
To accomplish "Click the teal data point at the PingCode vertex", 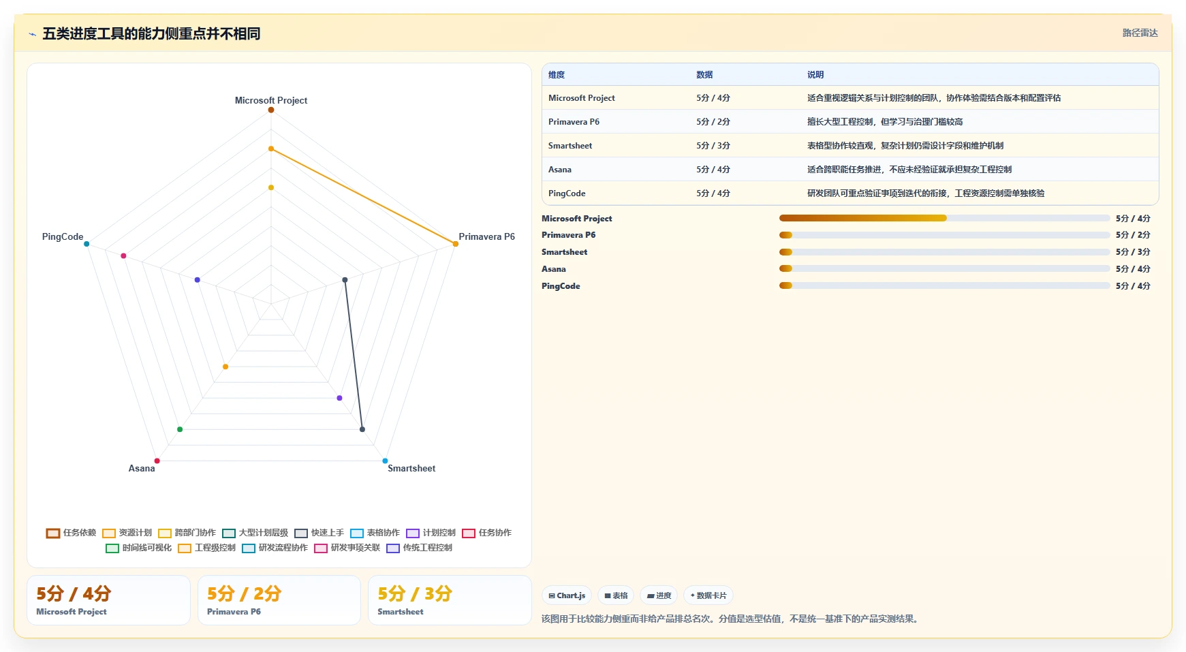I will click(x=87, y=244).
